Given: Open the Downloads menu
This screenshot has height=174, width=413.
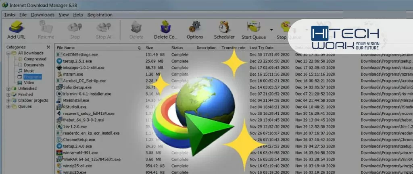Looking at the screenshot, I should (43, 15).
